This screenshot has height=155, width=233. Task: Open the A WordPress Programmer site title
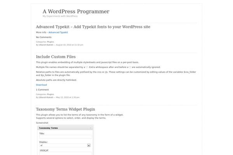[76, 11]
